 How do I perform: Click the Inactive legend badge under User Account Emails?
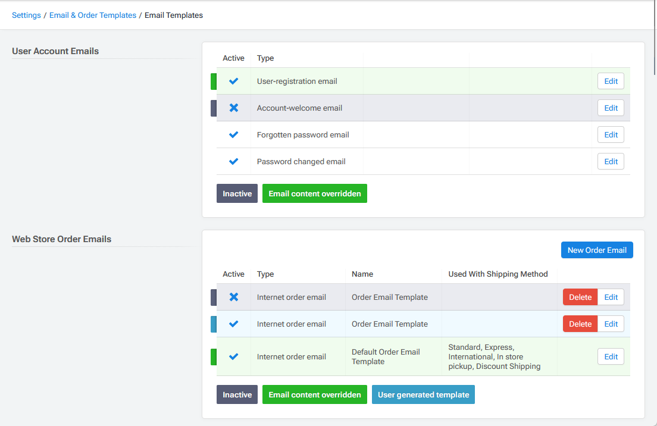pyautogui.click(x=237, y=193)
